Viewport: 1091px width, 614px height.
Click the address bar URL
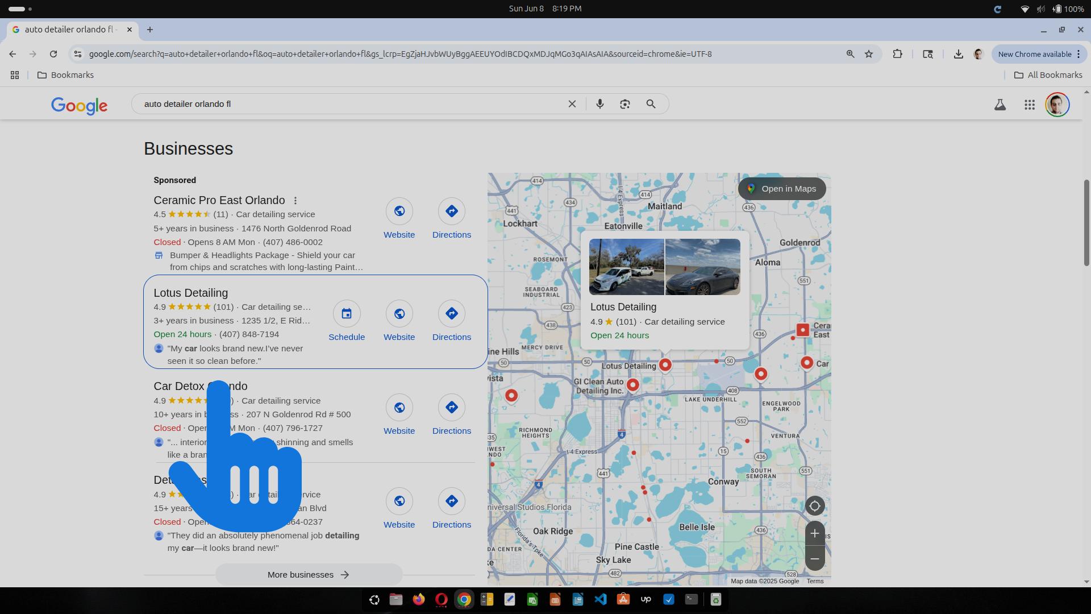pos(400,54)
